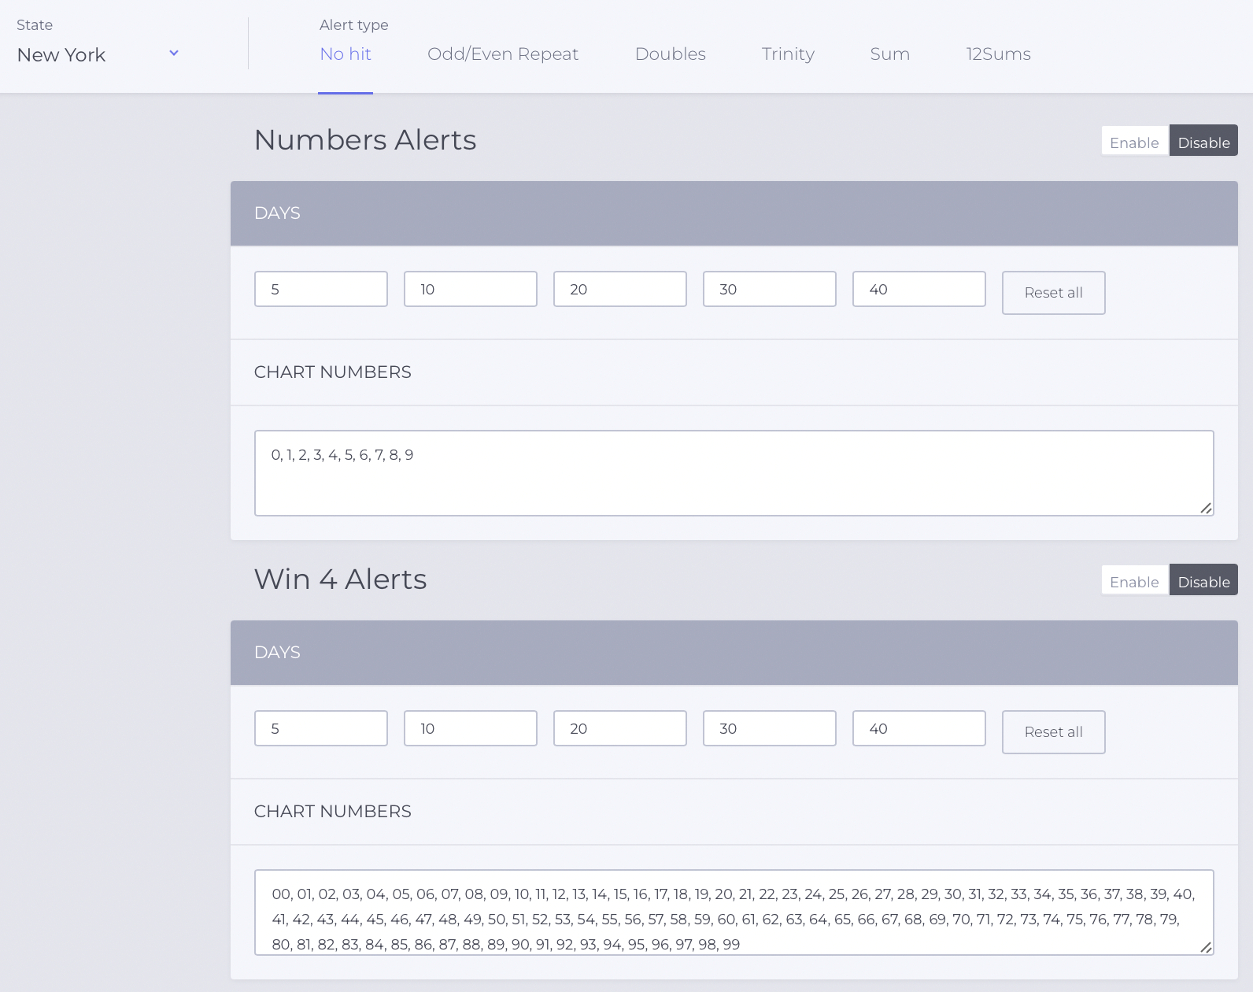Focus the 30 days field in Win 4 Alerts
Screen dimensions: 1253x992
coord(770,728)
